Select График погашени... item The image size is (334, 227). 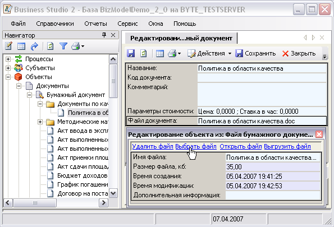[83, 184]
